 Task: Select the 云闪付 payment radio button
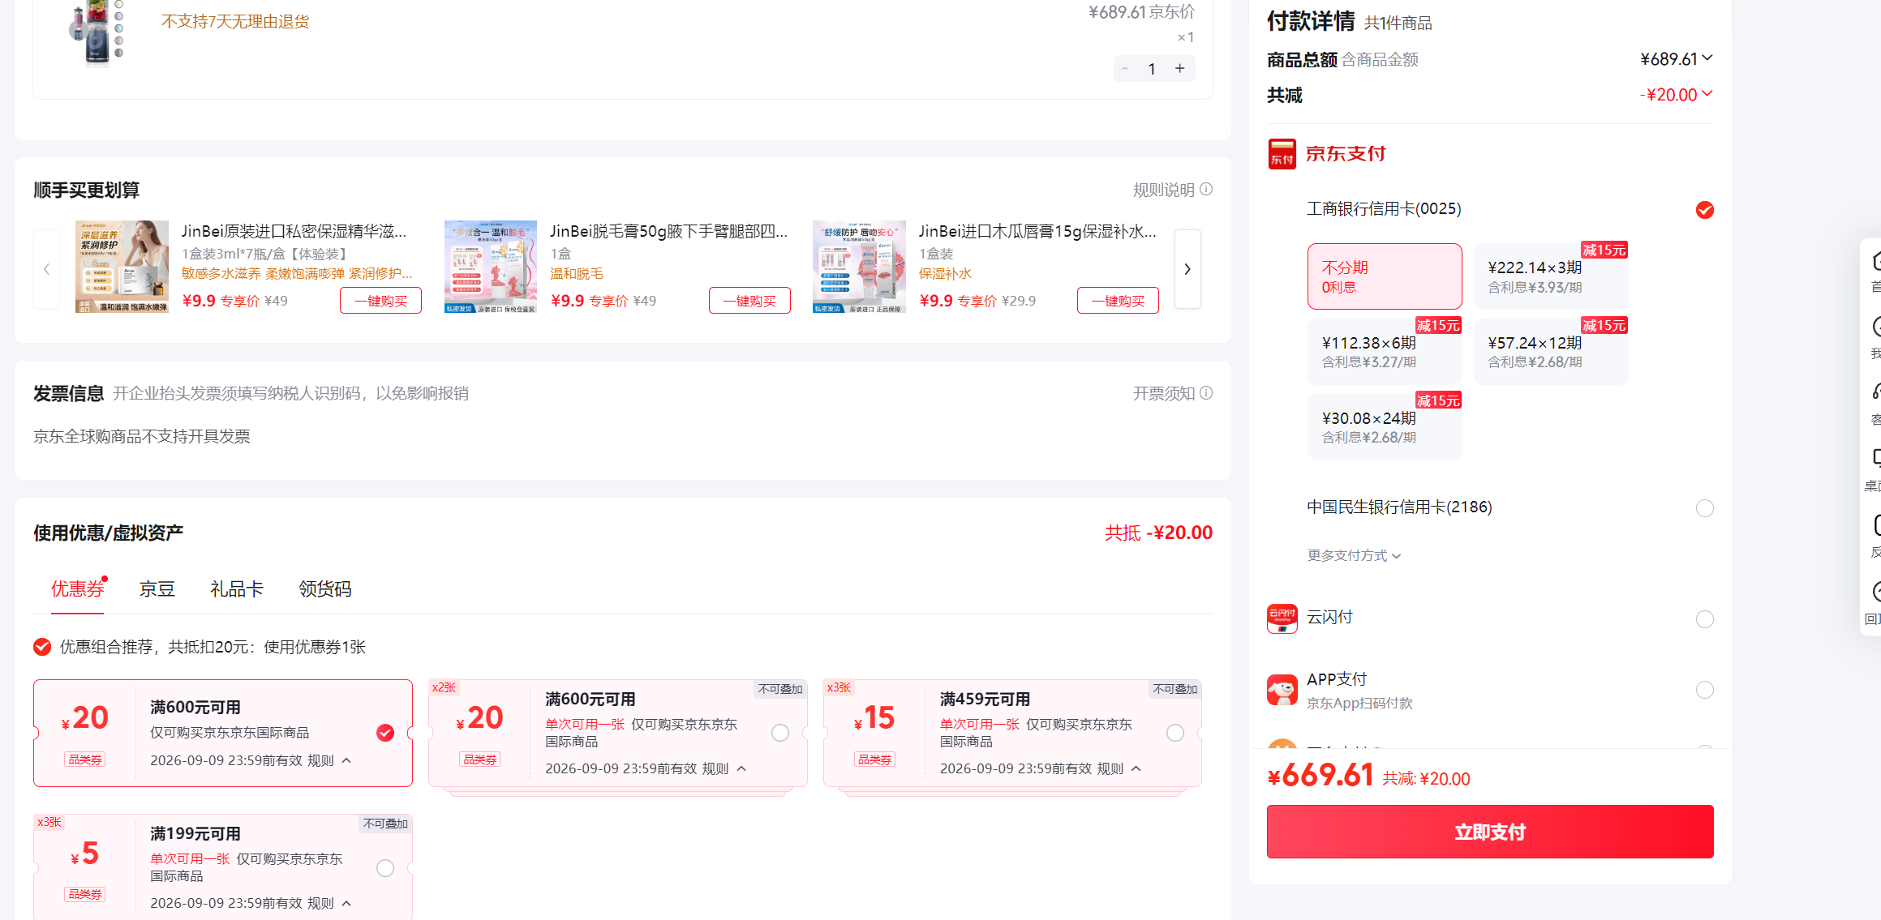[1705, 619]
